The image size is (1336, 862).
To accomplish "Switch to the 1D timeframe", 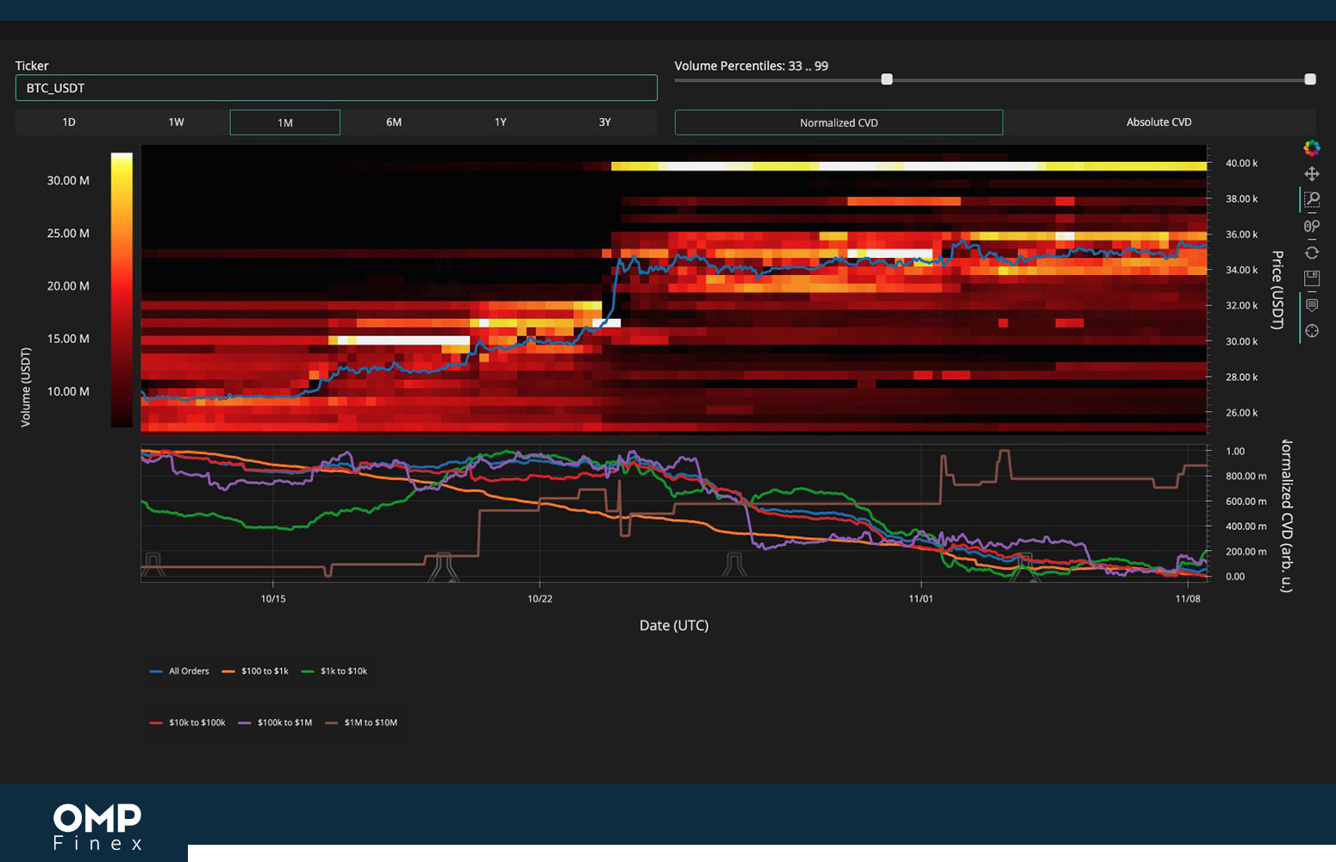I will [69, 122].
